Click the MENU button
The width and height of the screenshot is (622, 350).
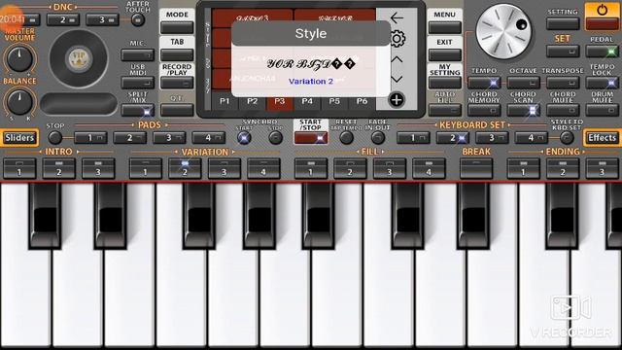(445, 27)
